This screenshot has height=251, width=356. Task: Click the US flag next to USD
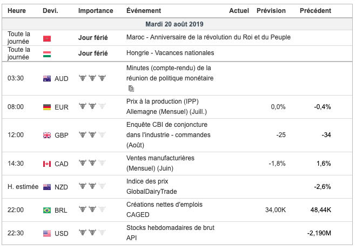47,233
